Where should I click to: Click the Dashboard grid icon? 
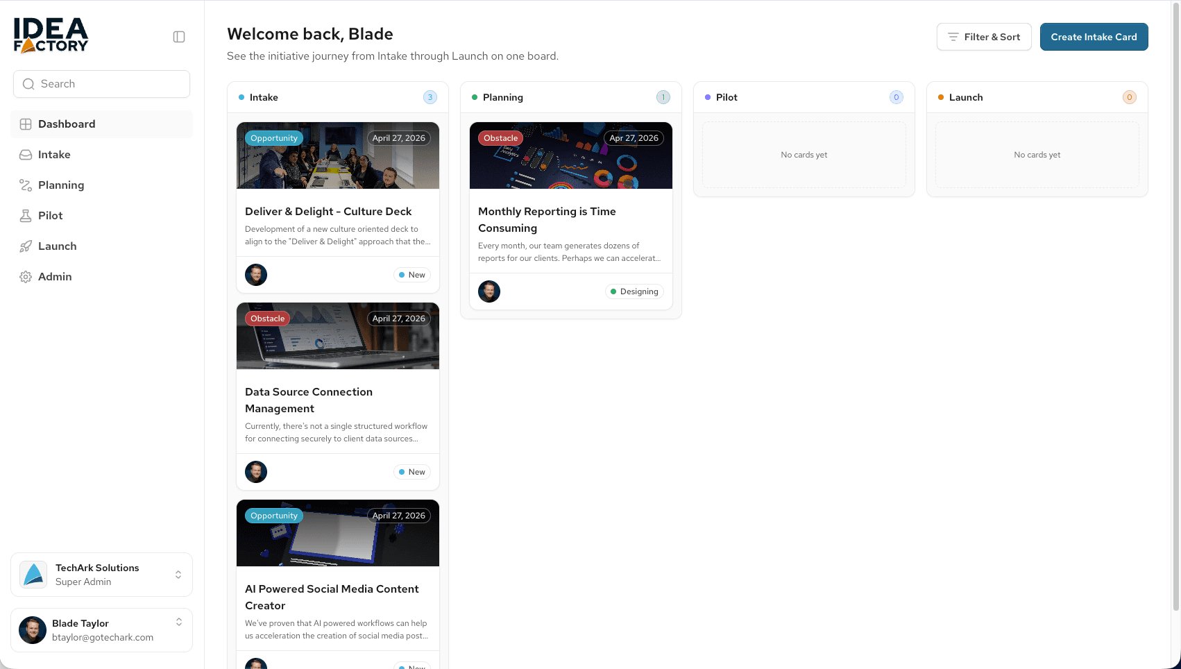pos(26,124)
